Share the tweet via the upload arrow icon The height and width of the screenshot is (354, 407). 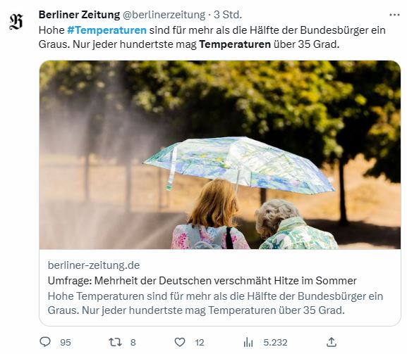[332, 342]
